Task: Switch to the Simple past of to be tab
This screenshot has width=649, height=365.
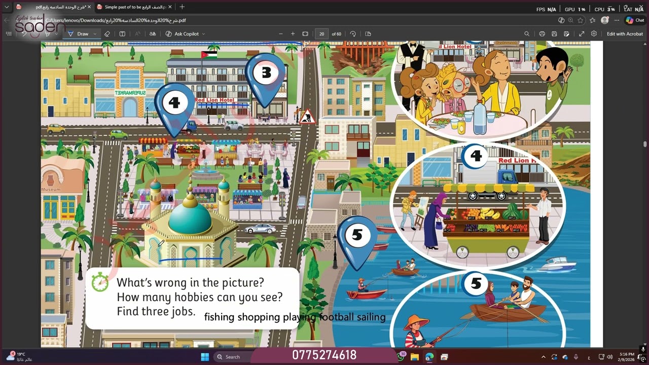Action: point(134,7)
